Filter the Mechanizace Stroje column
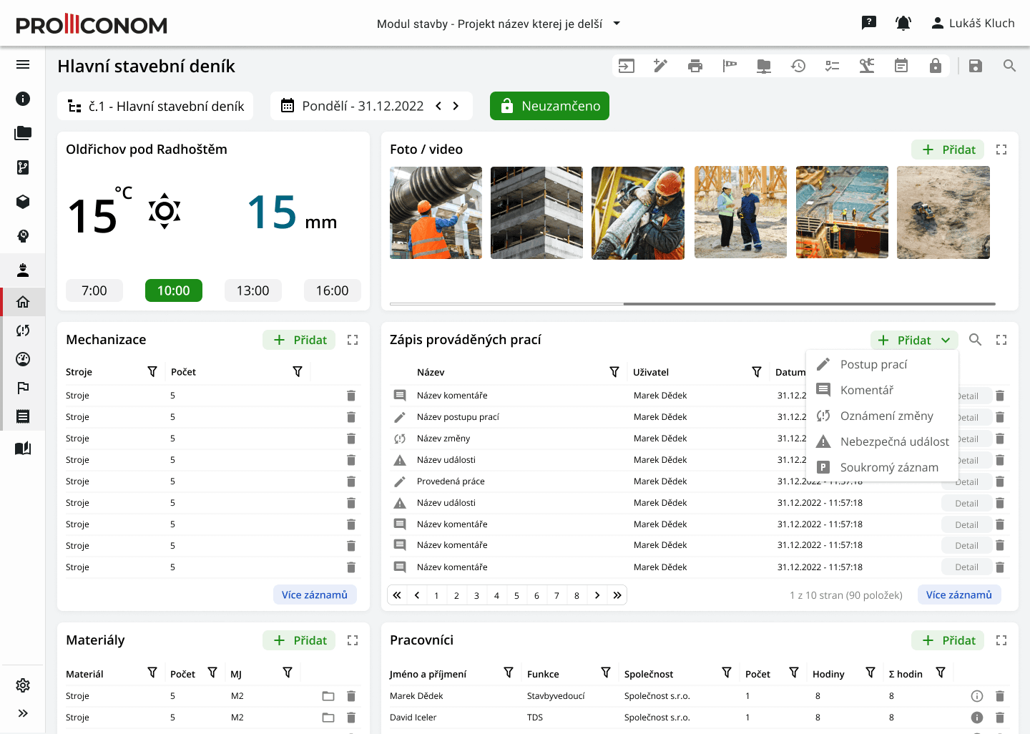The height and width of the screenshot is (734, 1030). tap(152, 371)
